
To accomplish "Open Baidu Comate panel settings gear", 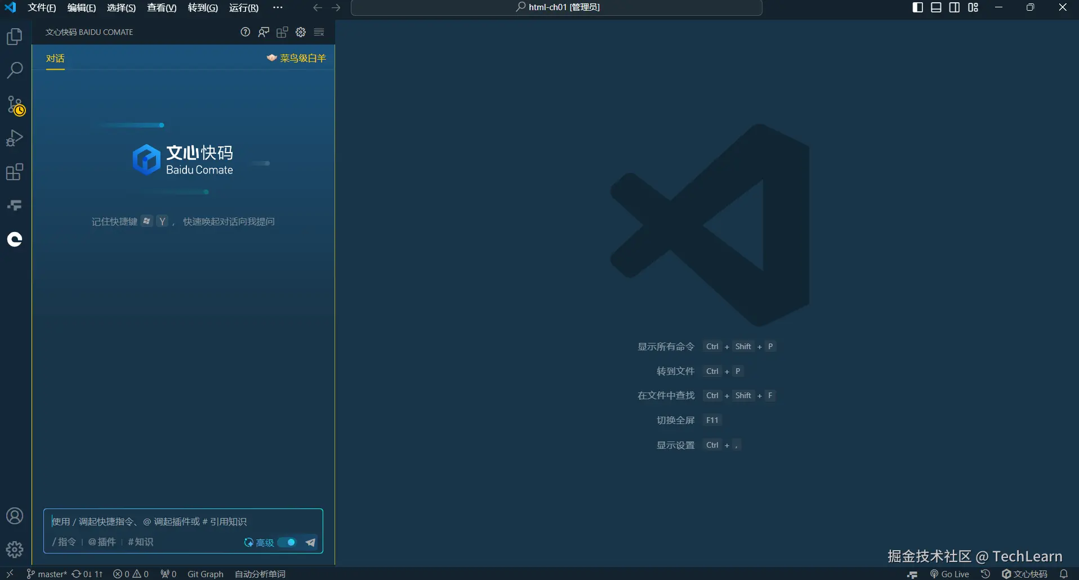I will coord(301,32).
